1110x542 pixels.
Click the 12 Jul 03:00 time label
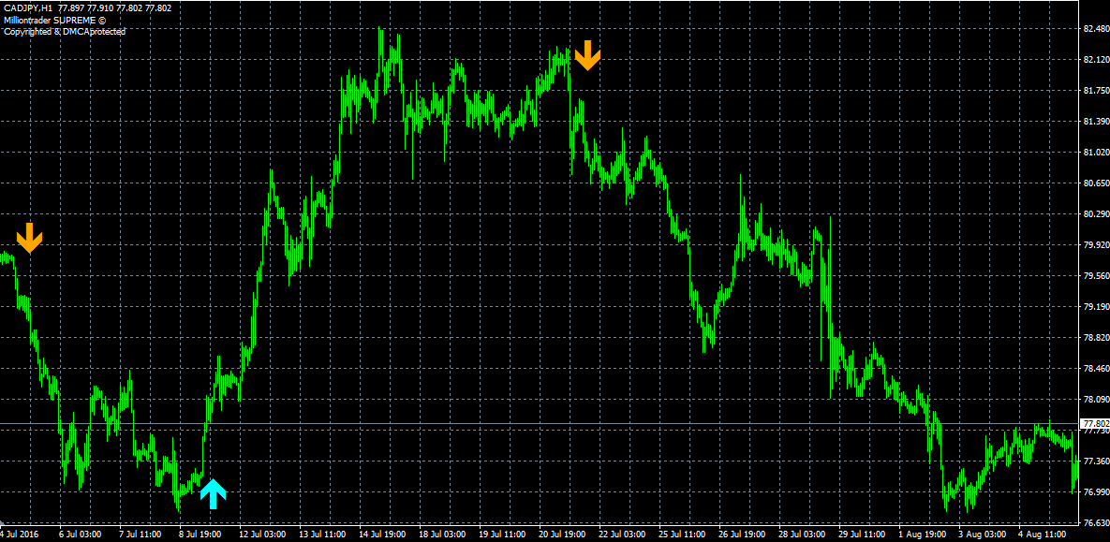[263, 535]
